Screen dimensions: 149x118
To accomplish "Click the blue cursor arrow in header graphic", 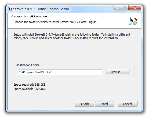I will 131,20.
